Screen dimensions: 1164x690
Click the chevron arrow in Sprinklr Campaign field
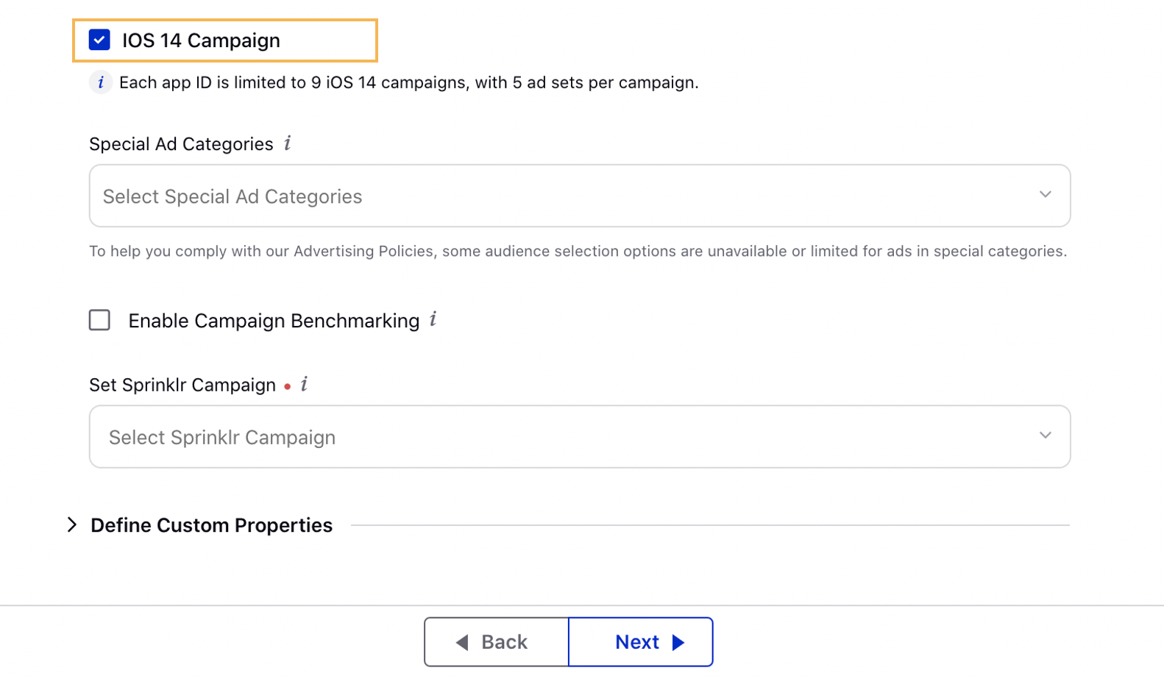1045,435
